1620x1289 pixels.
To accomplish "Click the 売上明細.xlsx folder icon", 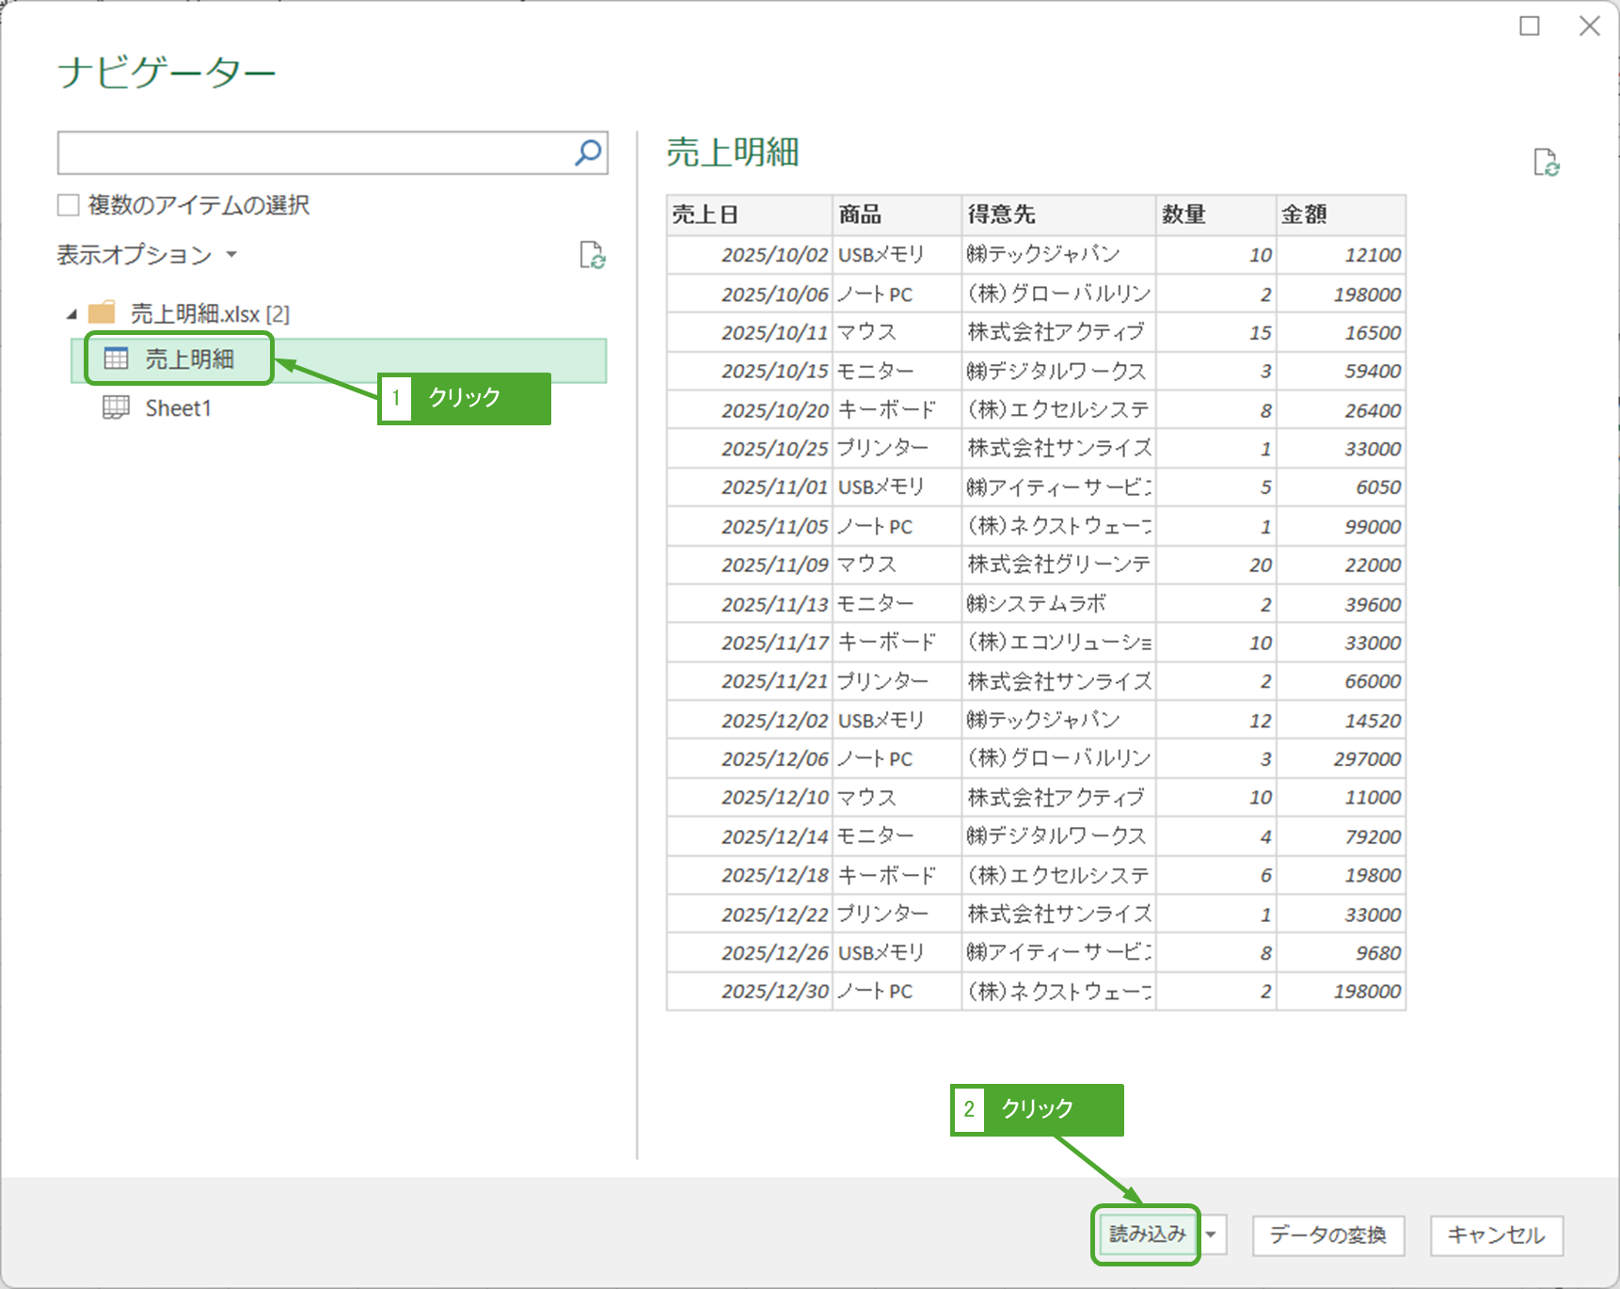I will tap(102, 312).
